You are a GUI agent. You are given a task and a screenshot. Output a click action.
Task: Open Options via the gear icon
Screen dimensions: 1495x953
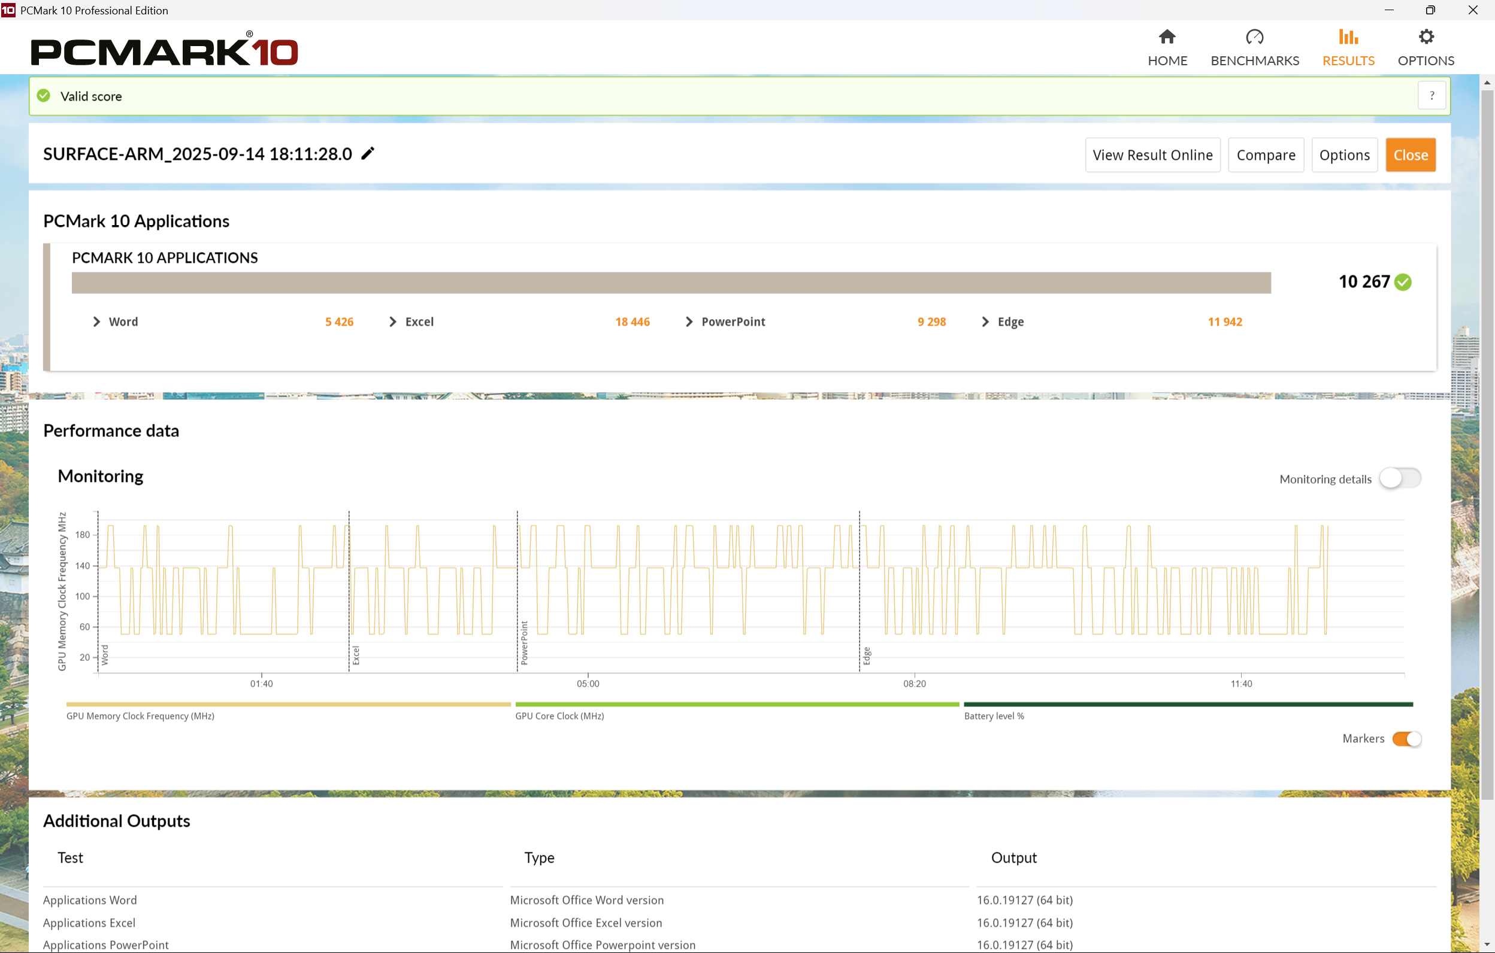pyautogui.click(x=1426, y=37)
